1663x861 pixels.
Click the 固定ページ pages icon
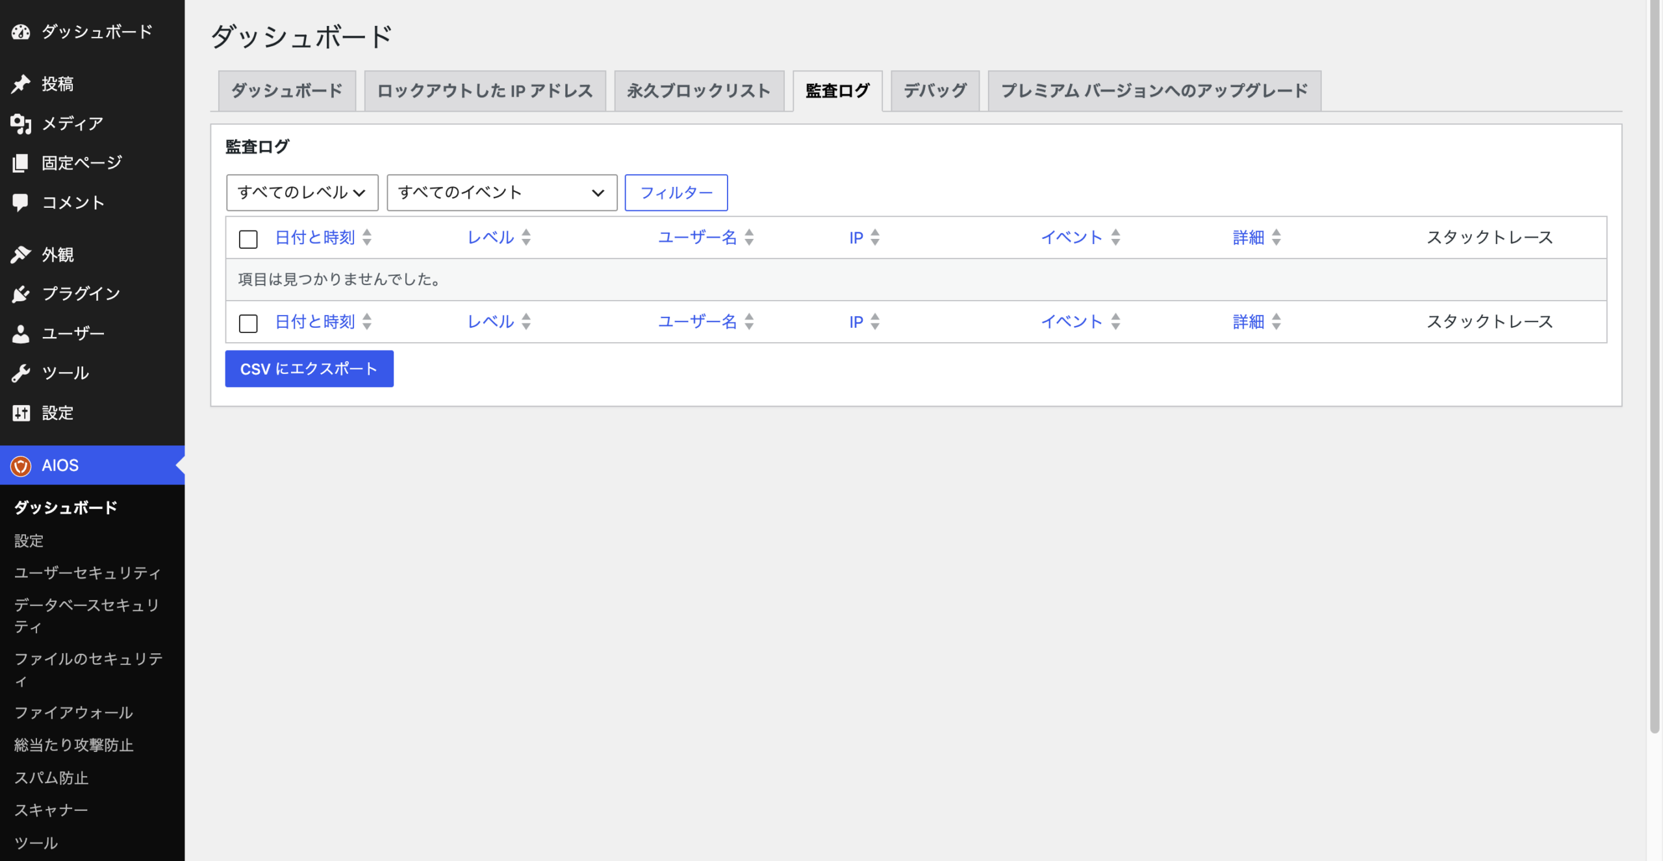click(x=21, y=163)
